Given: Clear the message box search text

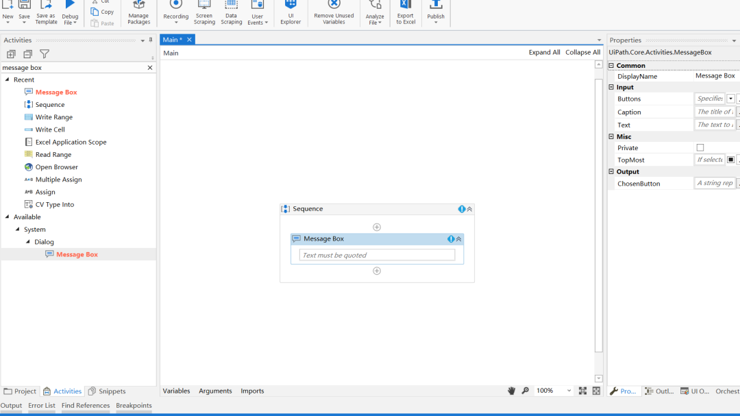Looking at the screenshot, I should tap(150, 68).
